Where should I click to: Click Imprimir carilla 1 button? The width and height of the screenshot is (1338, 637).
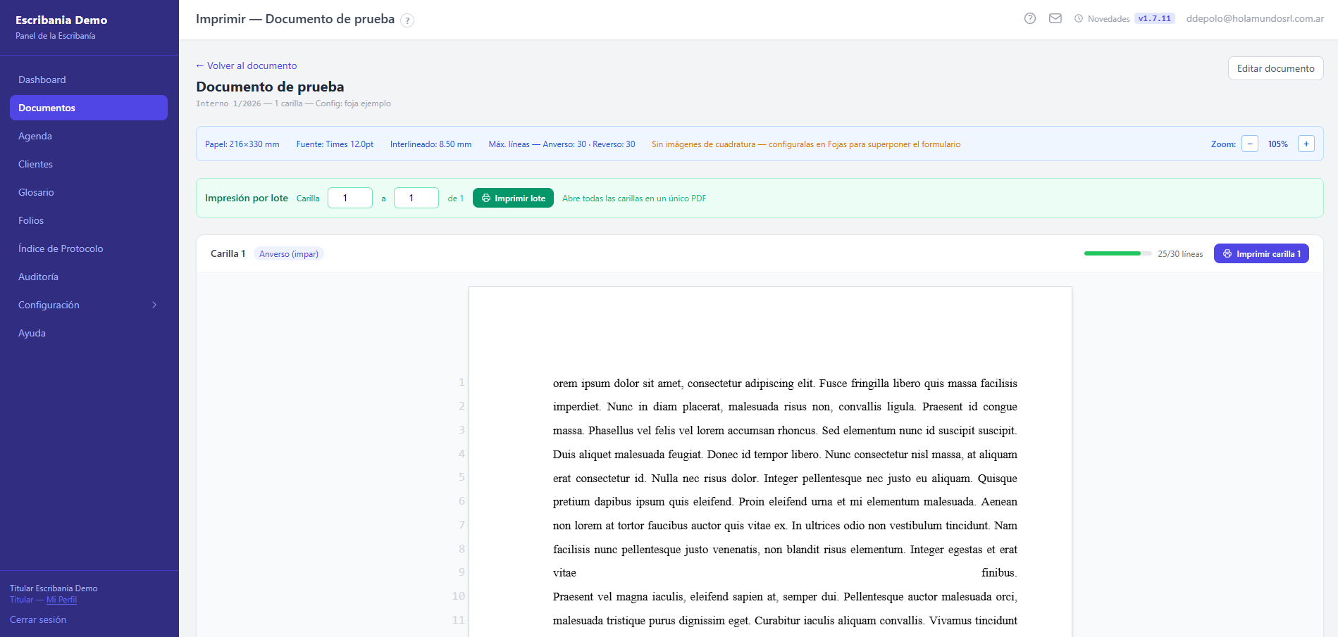(x=1261, y=253)
